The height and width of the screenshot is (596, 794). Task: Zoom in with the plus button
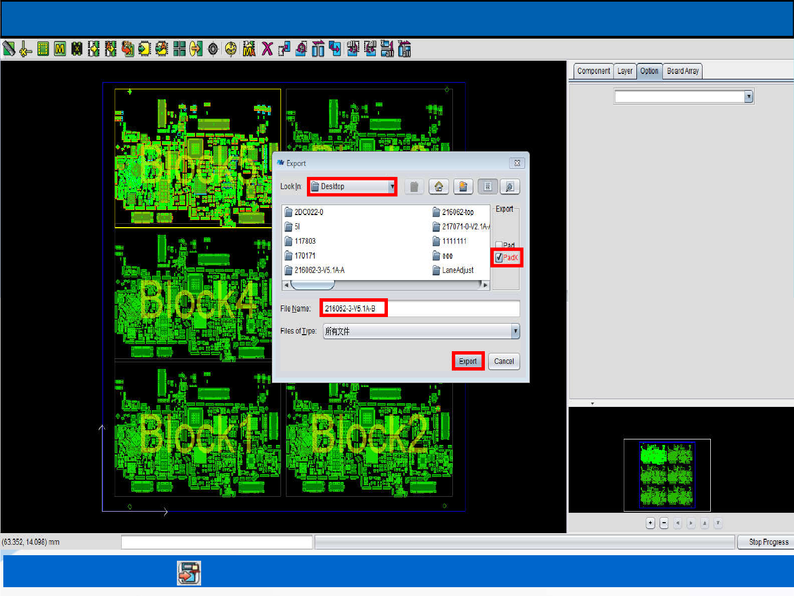[650, 523]
